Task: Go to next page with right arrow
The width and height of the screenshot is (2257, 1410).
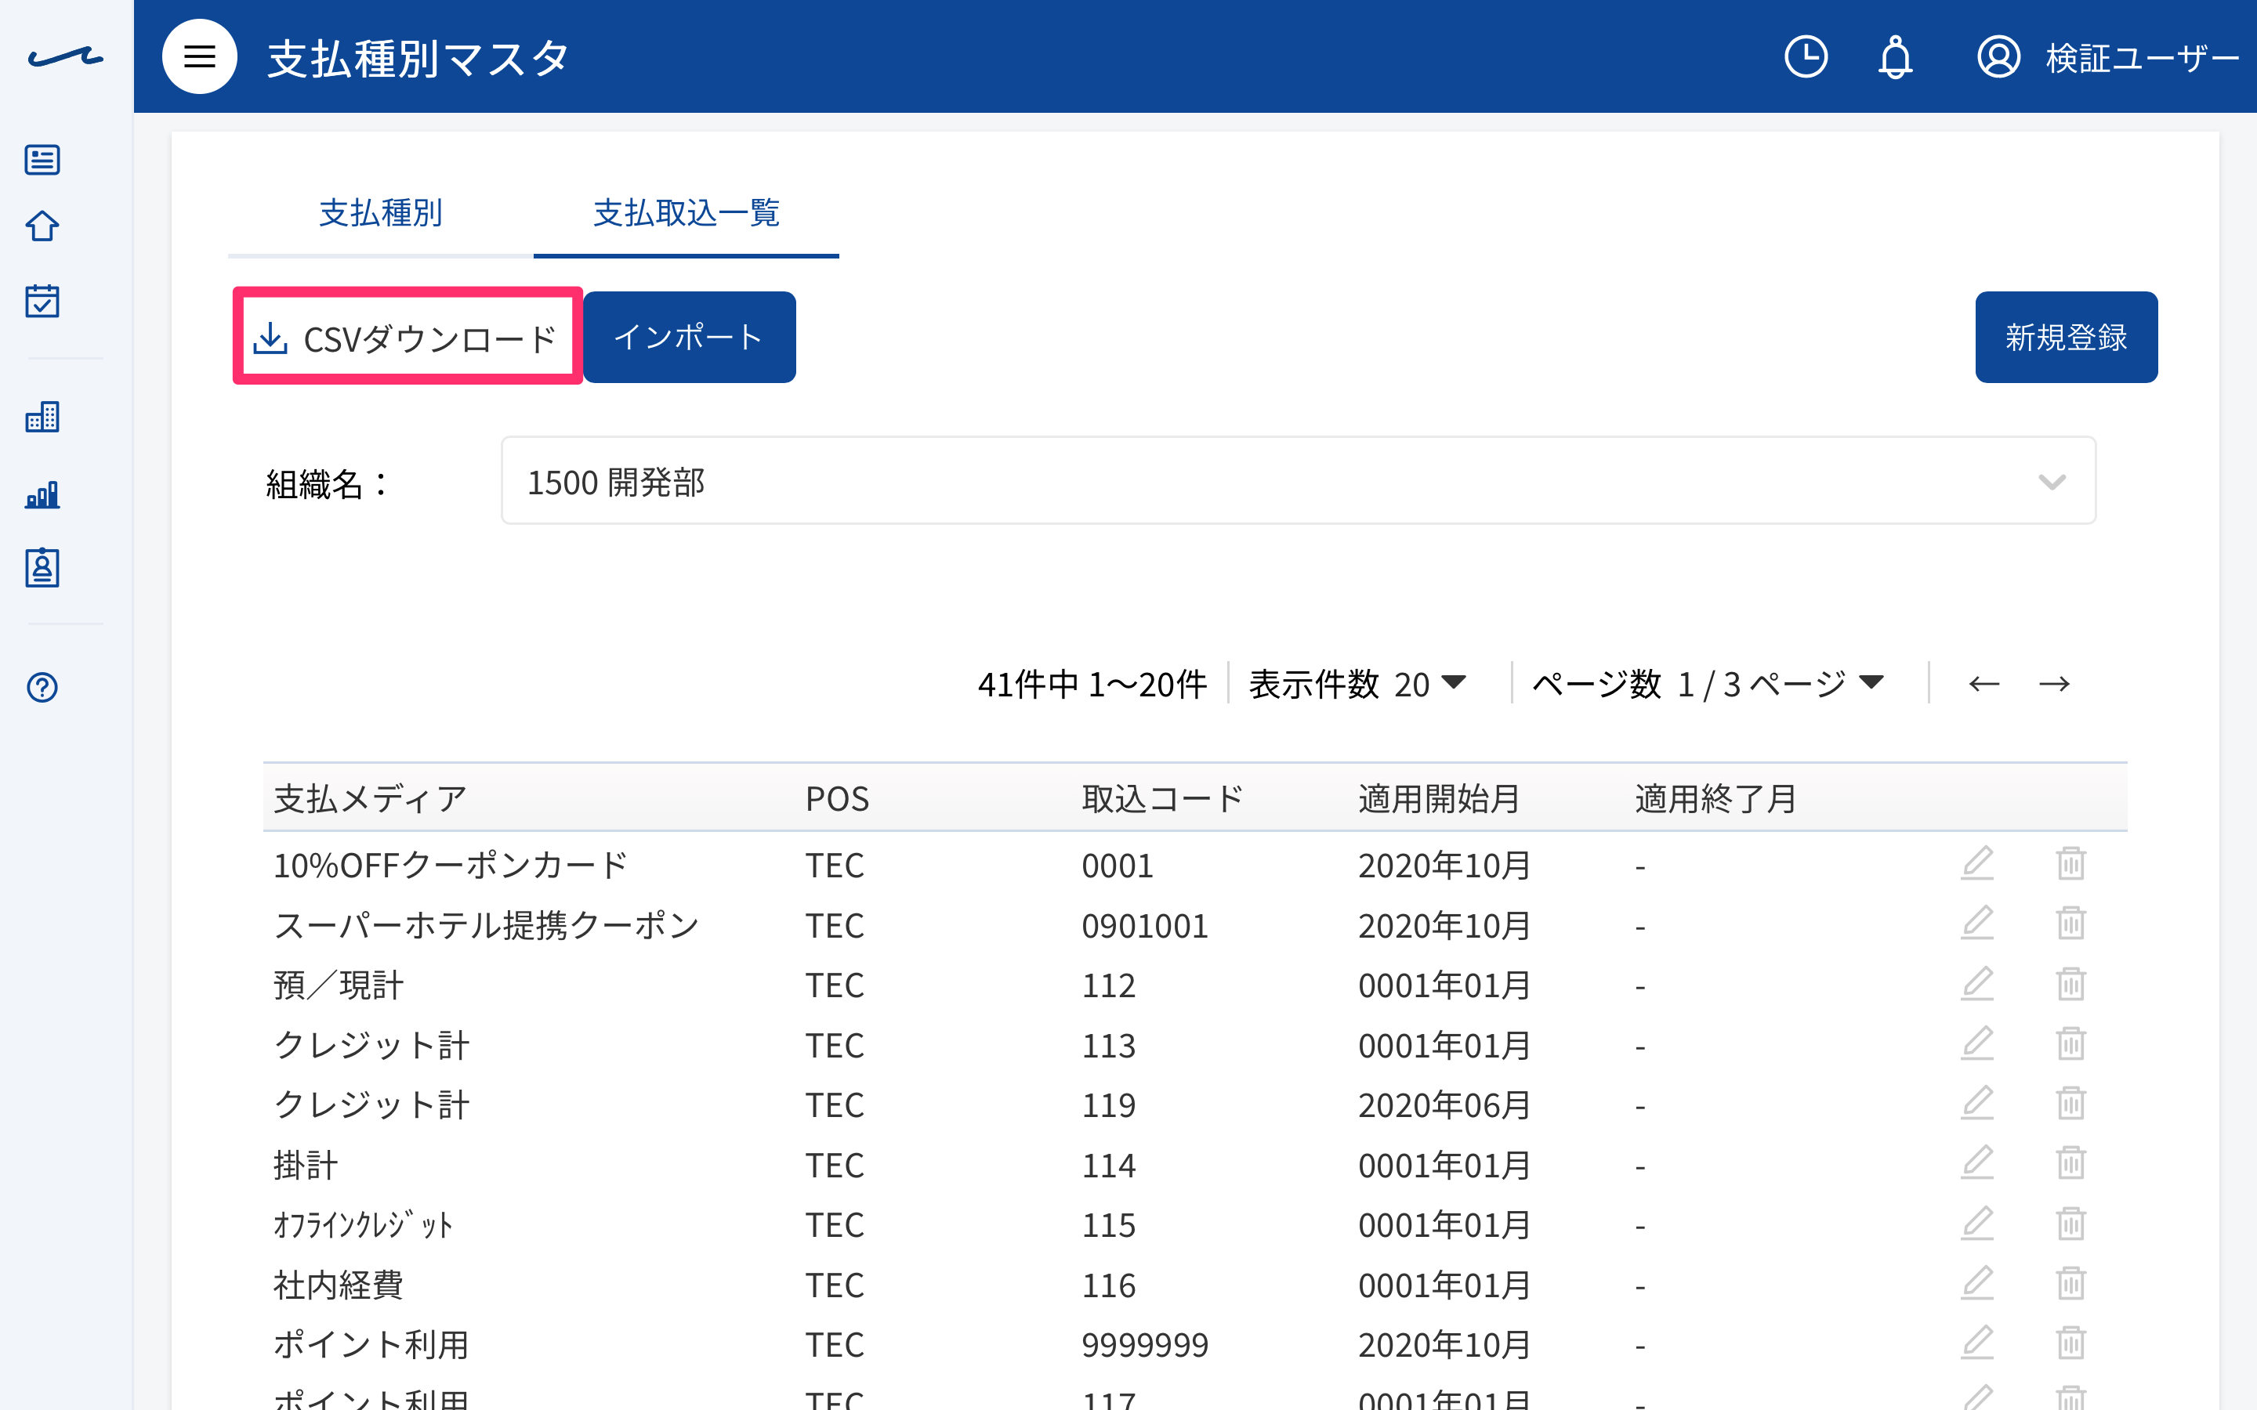Action: [x=2054, y=684]
